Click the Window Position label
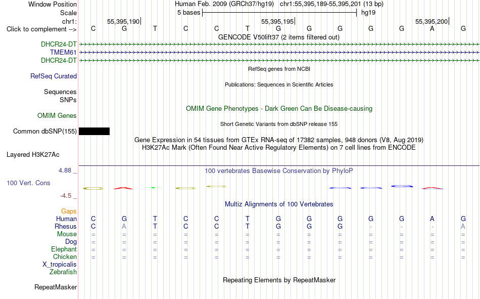The image size is (480, 299). click(53, 4)
